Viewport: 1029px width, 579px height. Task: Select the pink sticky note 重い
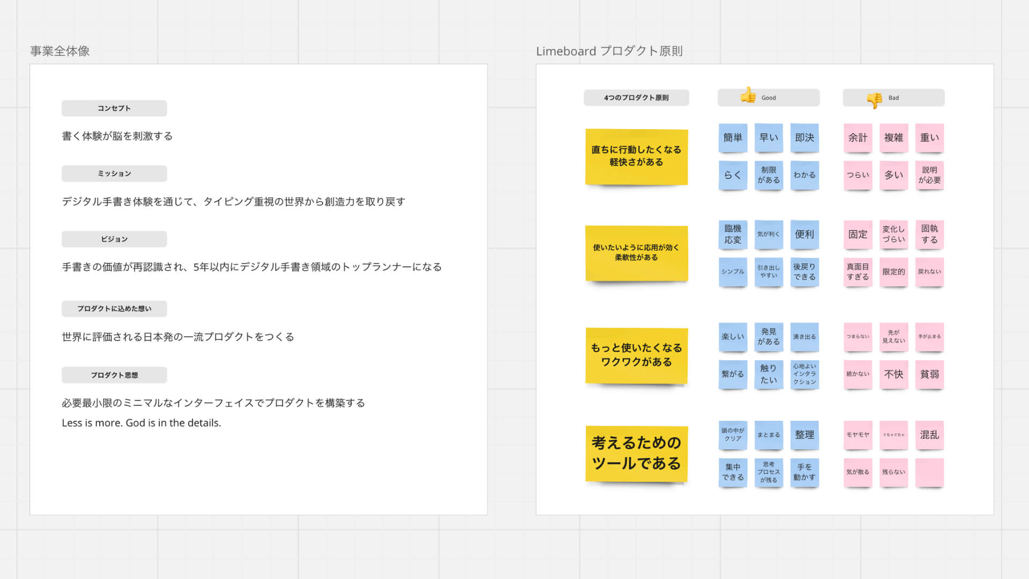point(930,138)
